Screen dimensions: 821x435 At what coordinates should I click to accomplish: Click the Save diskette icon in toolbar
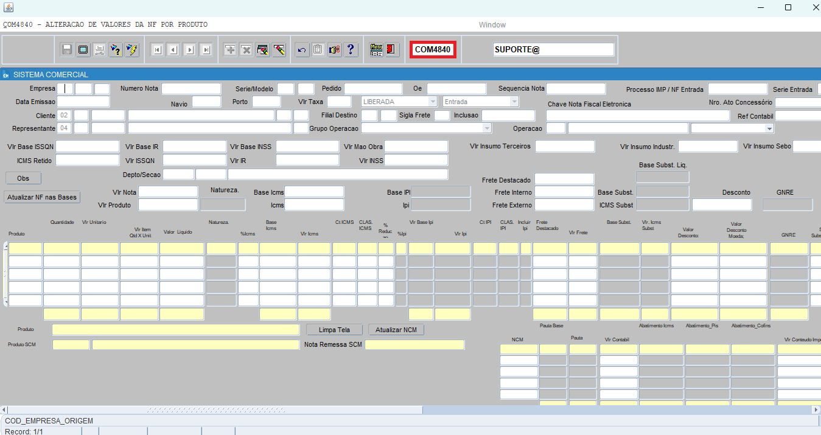(67, 50)
